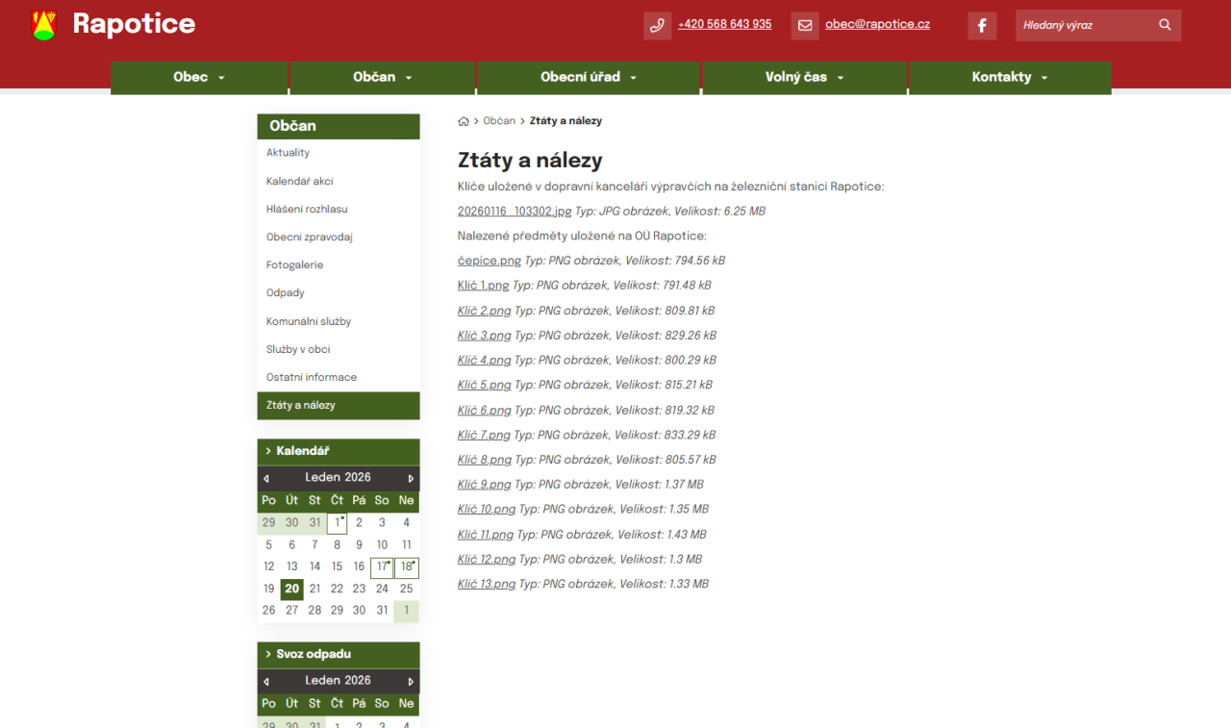Click the search magnifier icon
This screenshot has width=1231, height=728.
pos(1165,25)
